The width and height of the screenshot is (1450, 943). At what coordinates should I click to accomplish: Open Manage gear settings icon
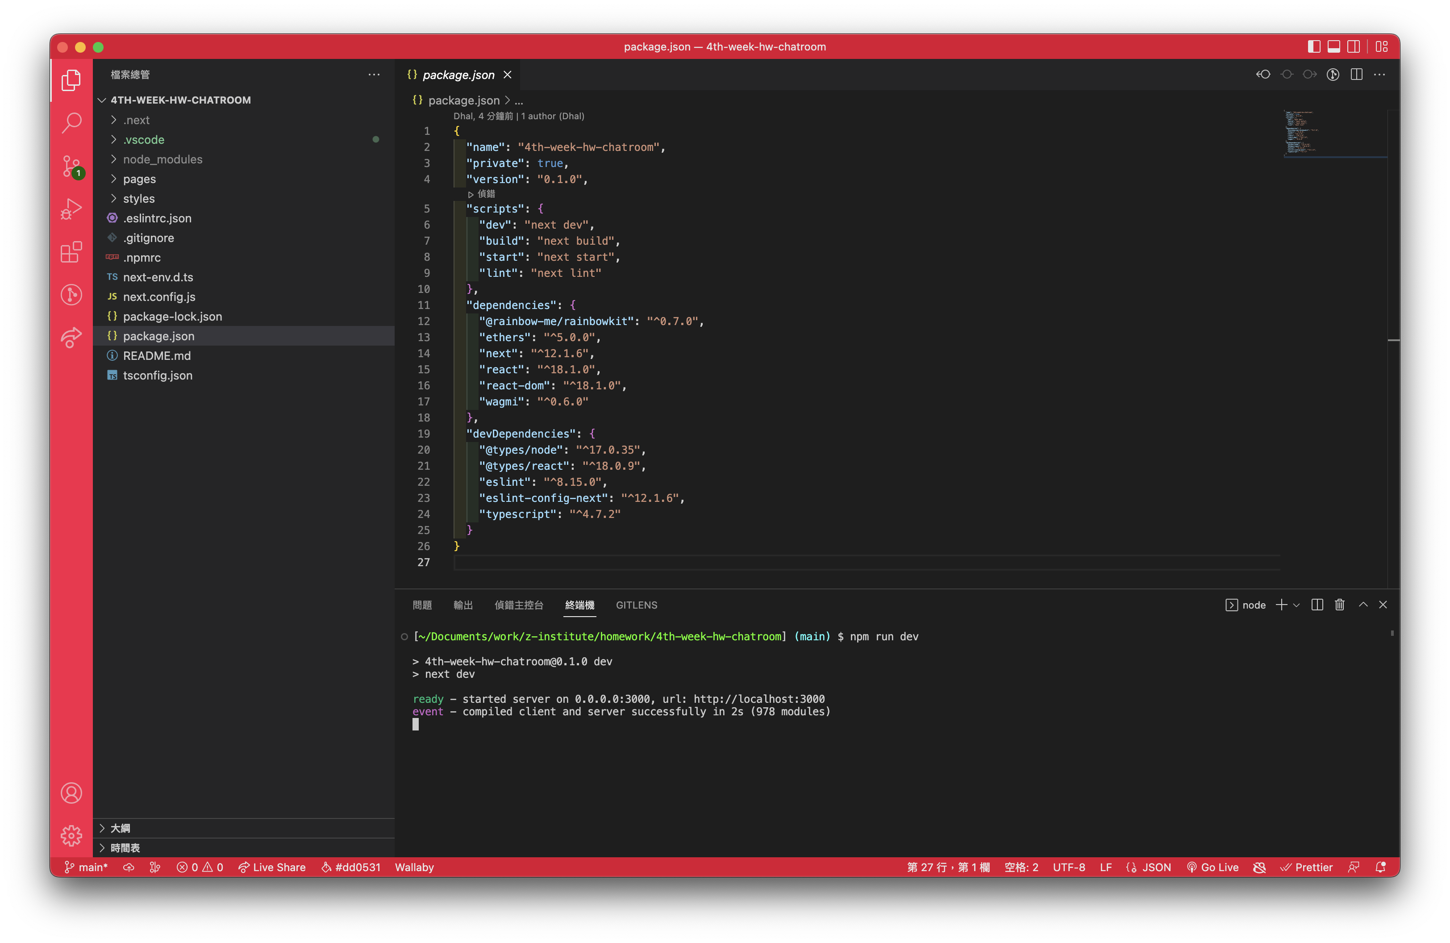(71, 835)
